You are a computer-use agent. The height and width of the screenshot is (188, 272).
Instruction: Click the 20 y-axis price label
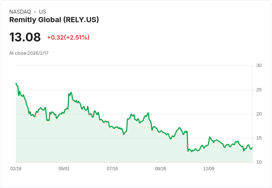(x=259, y=114)
